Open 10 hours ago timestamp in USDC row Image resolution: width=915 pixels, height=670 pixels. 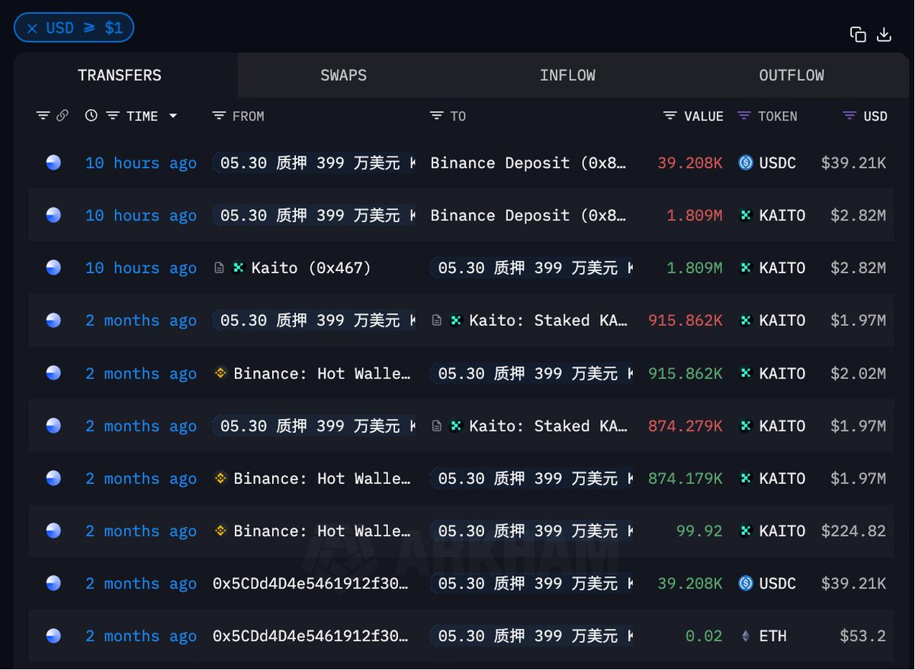pos(141,163)
